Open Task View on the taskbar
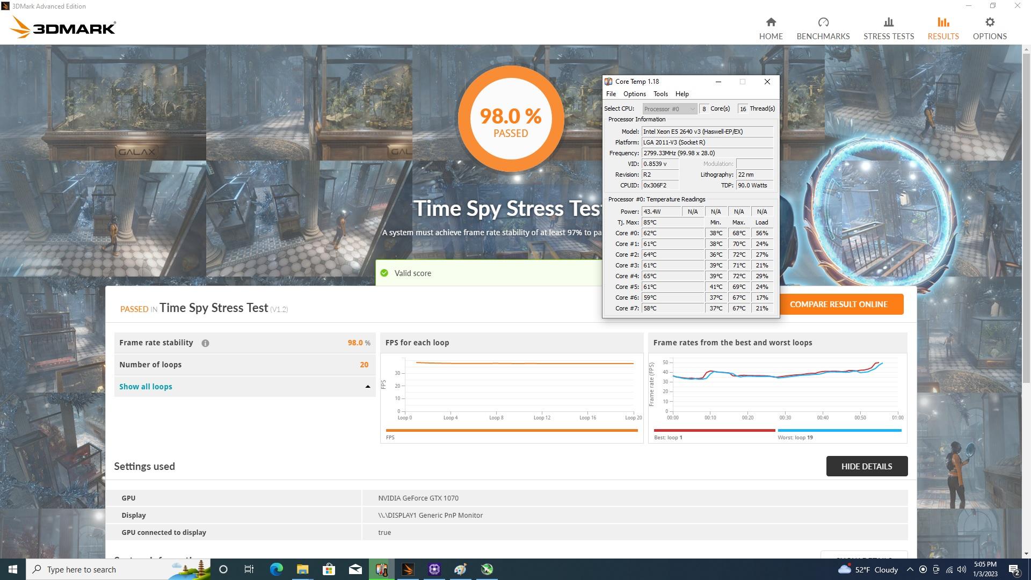Viewport: 1031px width, 580px height. pos(249,569)
